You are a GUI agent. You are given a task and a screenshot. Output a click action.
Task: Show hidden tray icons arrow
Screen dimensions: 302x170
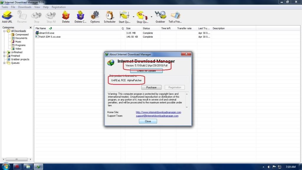(x=263, y=167)
